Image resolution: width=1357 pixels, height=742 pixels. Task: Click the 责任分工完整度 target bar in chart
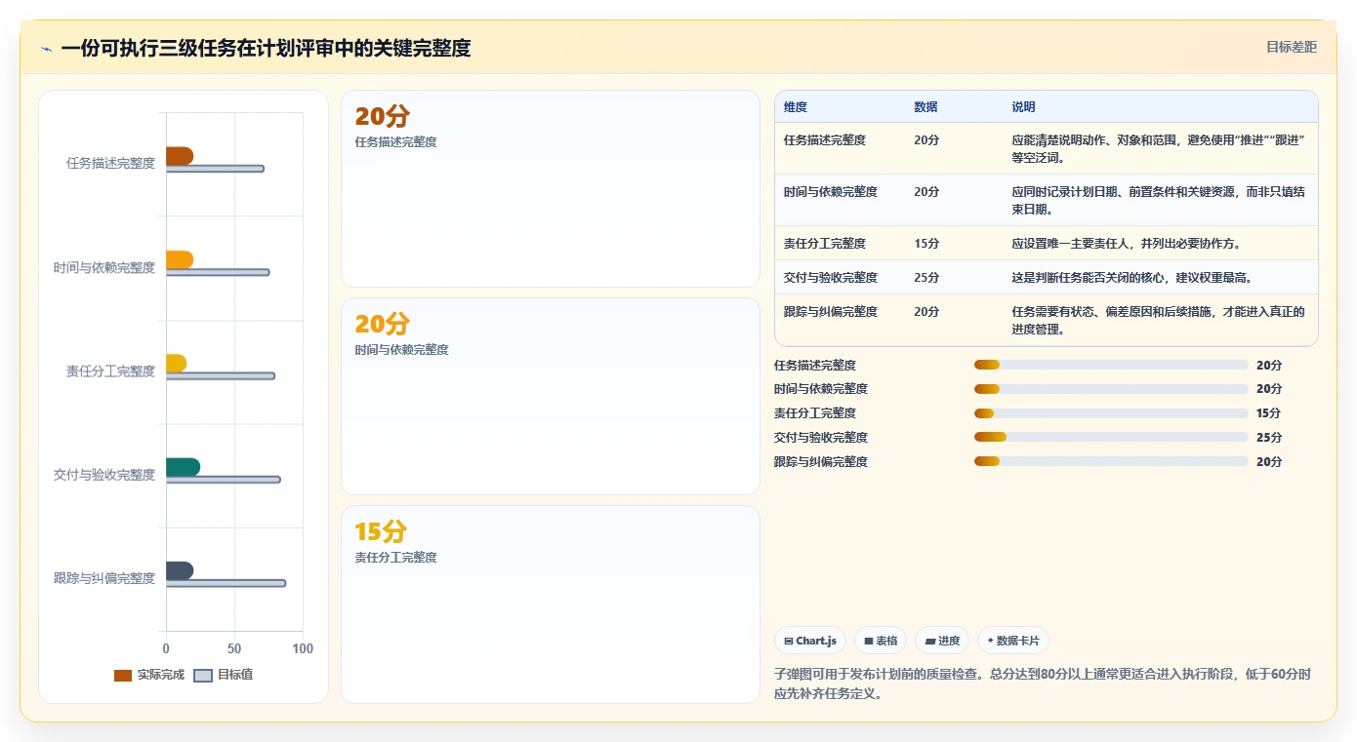click(x=221, y=375)
